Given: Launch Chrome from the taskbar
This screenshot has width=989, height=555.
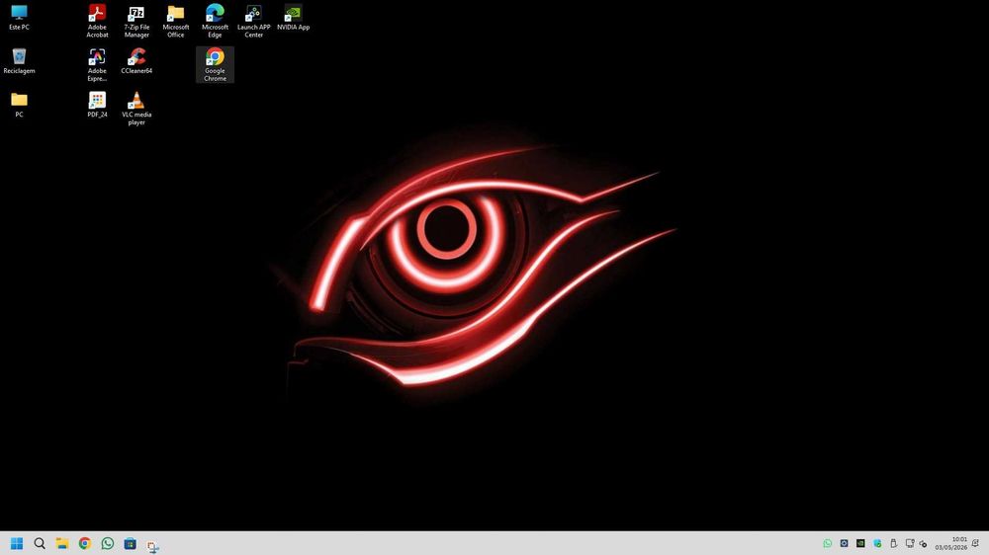Looking at the screenshot, I should tap(84, 543).
